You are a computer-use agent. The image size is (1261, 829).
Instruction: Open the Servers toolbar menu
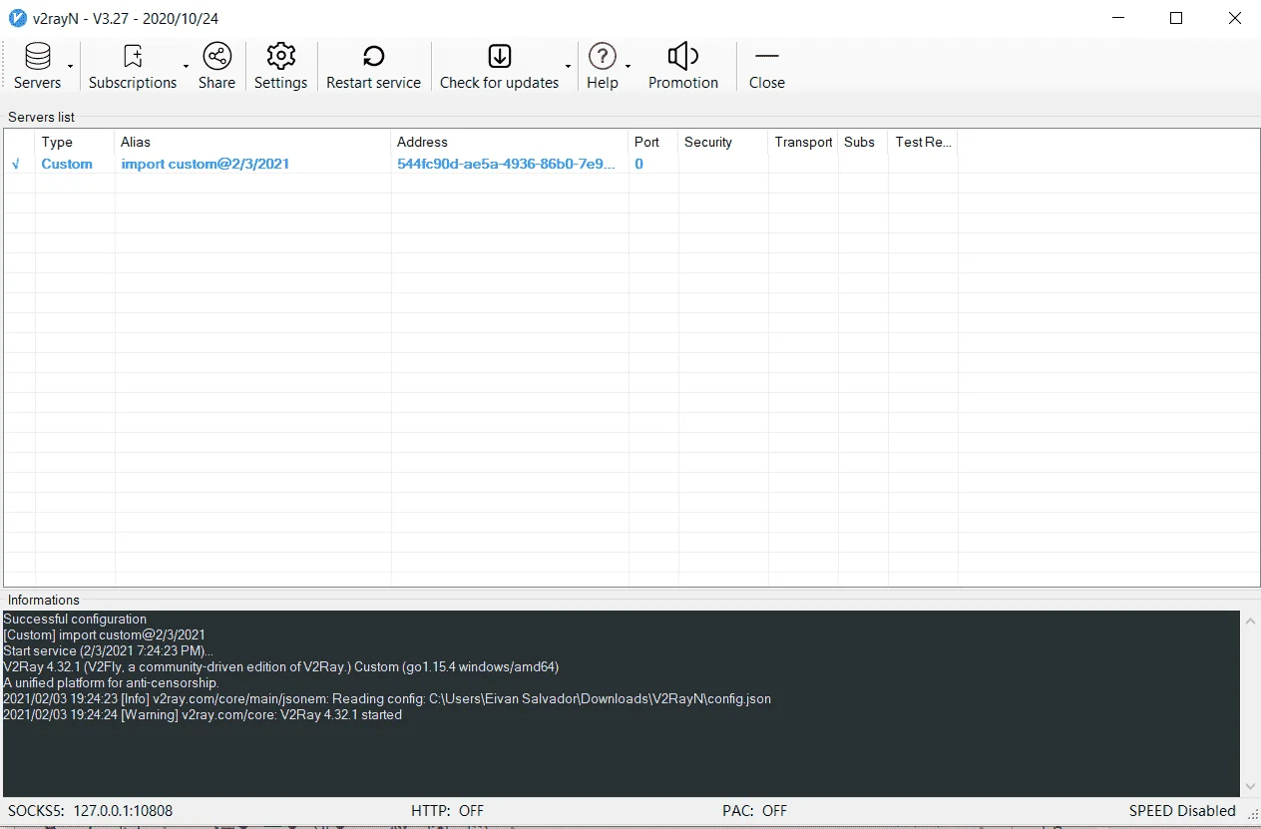coord(37,67)
